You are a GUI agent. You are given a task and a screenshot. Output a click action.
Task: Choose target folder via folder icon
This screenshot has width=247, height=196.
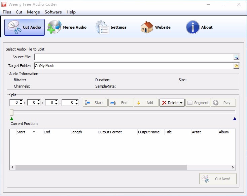[236, 66]
